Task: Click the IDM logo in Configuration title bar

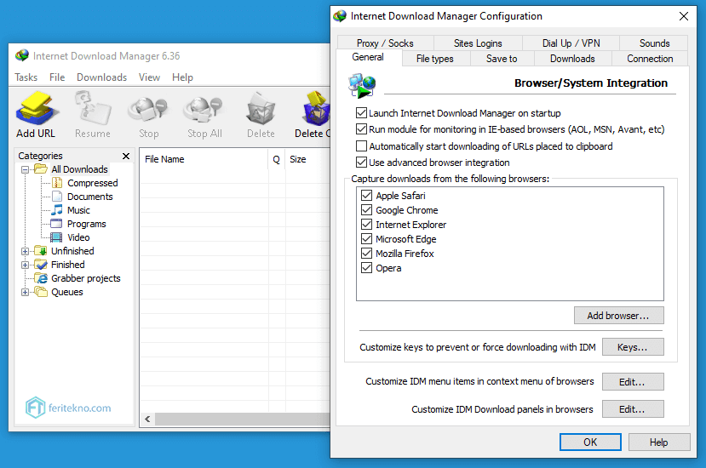Action: (340, 16)
